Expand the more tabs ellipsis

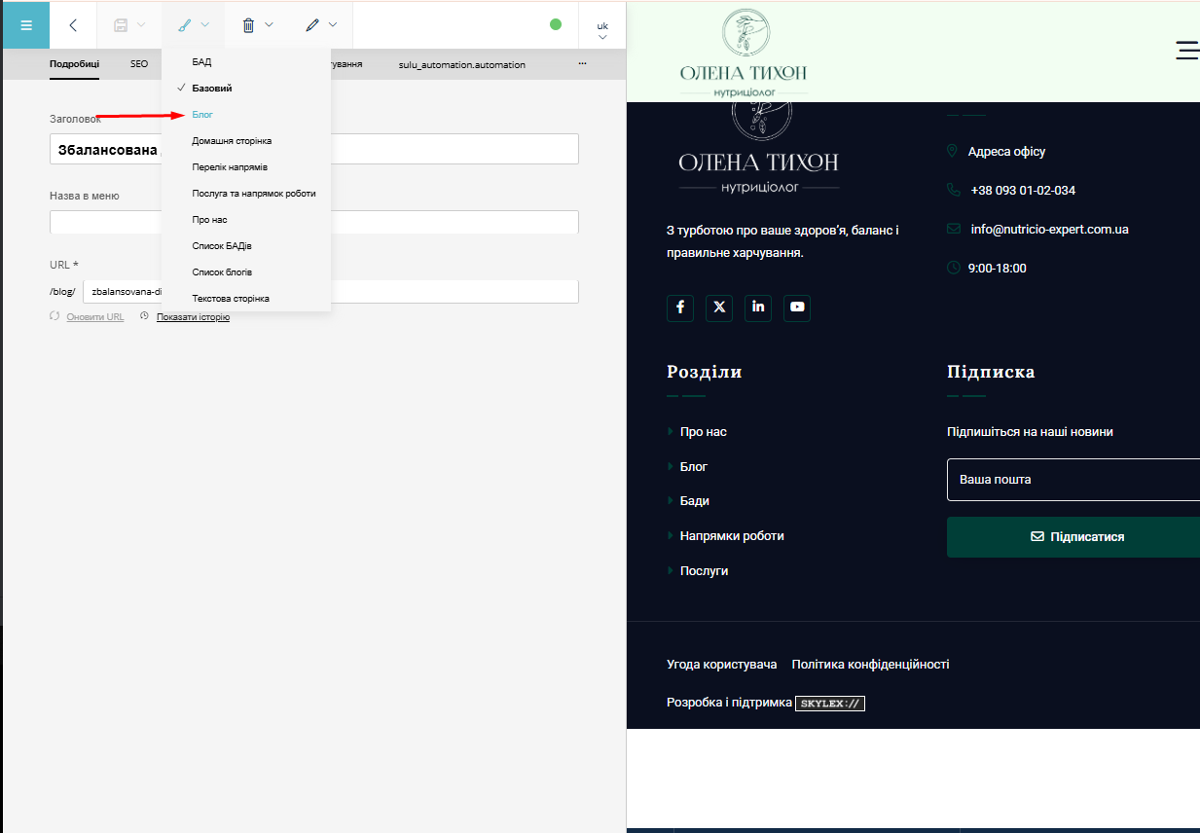(582, 64)
